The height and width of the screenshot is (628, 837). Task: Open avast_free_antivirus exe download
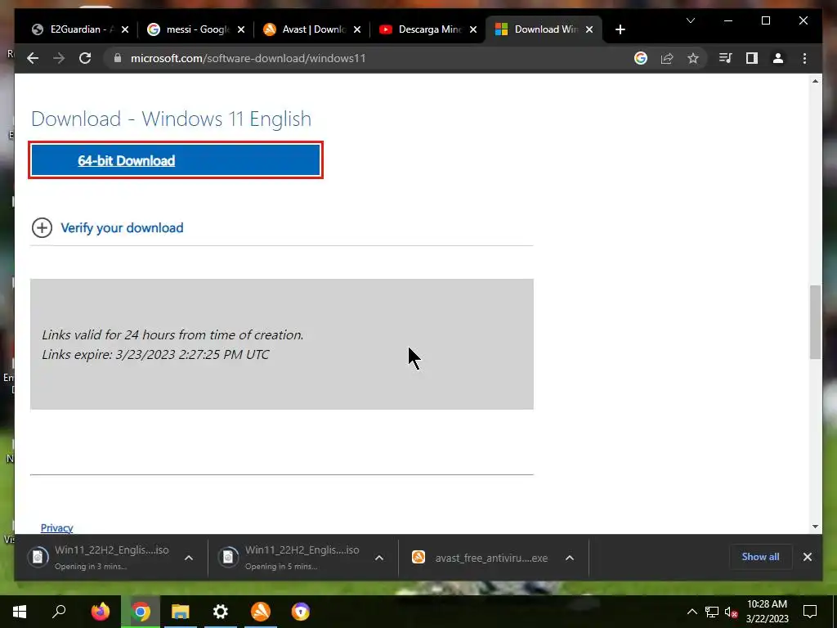click(x=480, y=558)
